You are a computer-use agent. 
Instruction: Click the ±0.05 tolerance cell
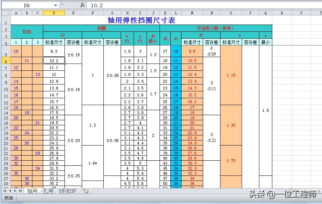coord(112,75)
